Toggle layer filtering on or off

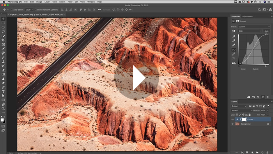268,106
